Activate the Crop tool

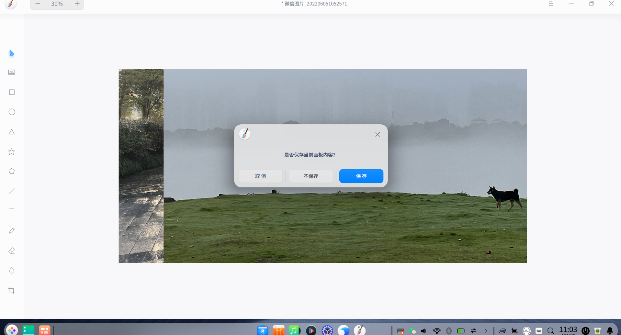(x=12, y=290)
